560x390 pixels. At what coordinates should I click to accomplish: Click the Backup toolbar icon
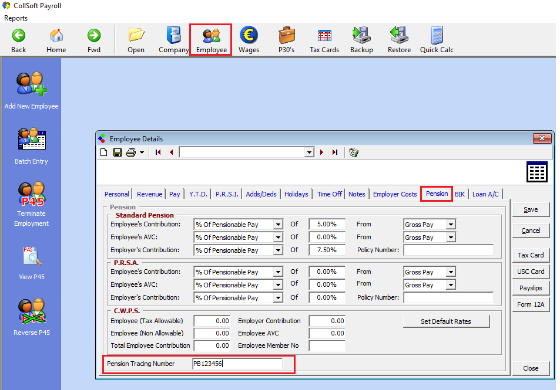pyautogui.click(x=361, y=40)
